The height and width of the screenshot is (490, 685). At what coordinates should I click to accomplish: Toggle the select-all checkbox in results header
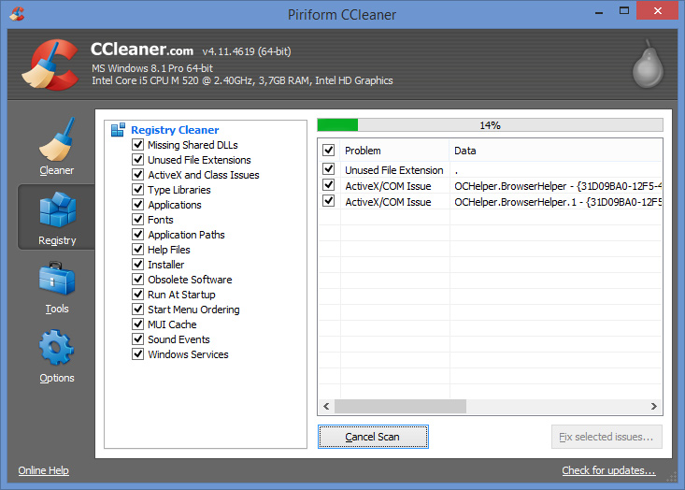tap(329, 150)
